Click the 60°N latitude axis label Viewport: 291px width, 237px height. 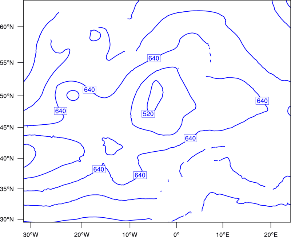click(x=7, y=27)
